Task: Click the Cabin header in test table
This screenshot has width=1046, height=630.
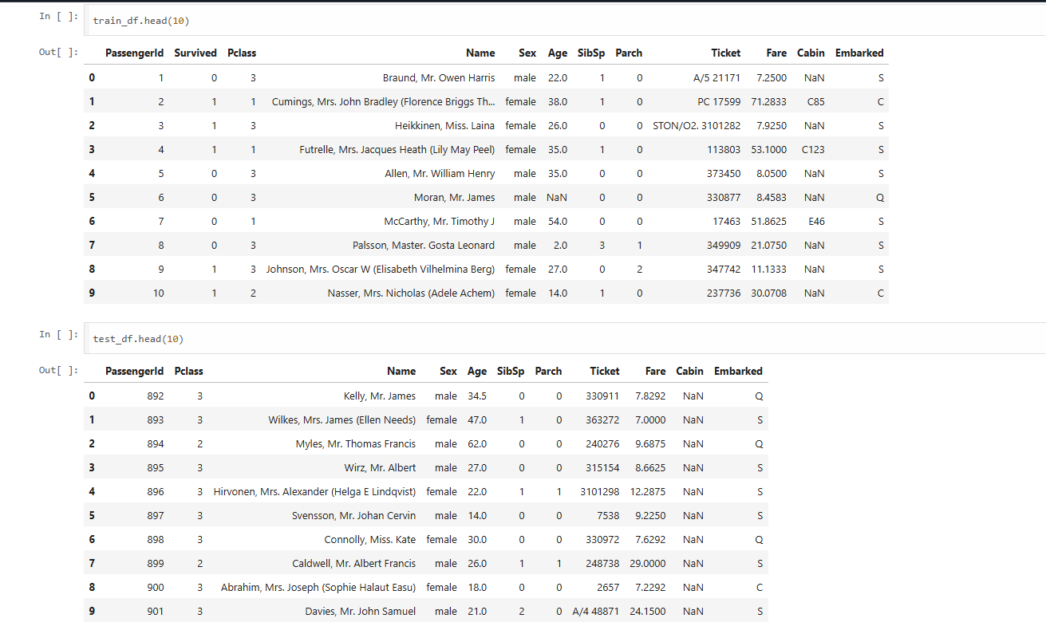Action: [690, 372]
